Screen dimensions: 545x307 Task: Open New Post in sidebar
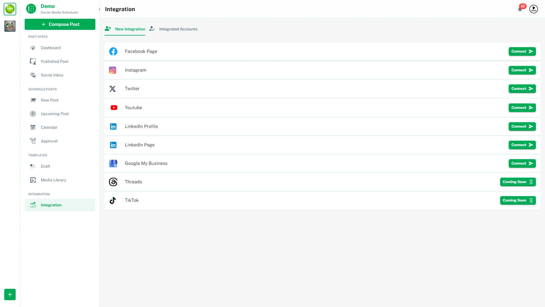[x=60, y=100]
